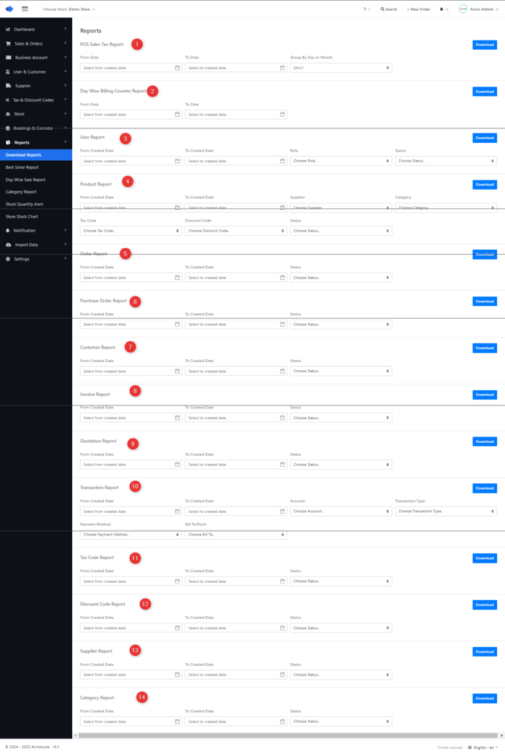Click the horizontal scrollbar at page bottom
Viewport: 505px width, 756px height.
click(289, 735)
